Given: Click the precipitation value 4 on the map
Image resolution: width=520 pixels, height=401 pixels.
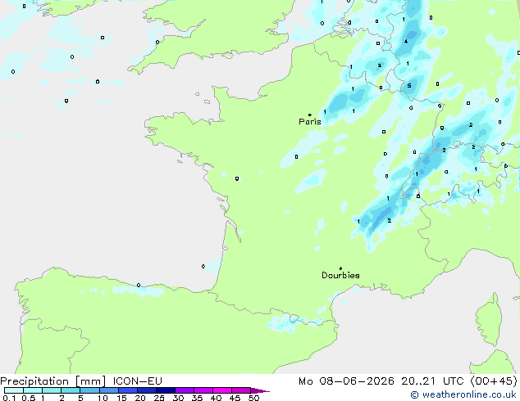Looking at the screenshot, I should (406, 42).
